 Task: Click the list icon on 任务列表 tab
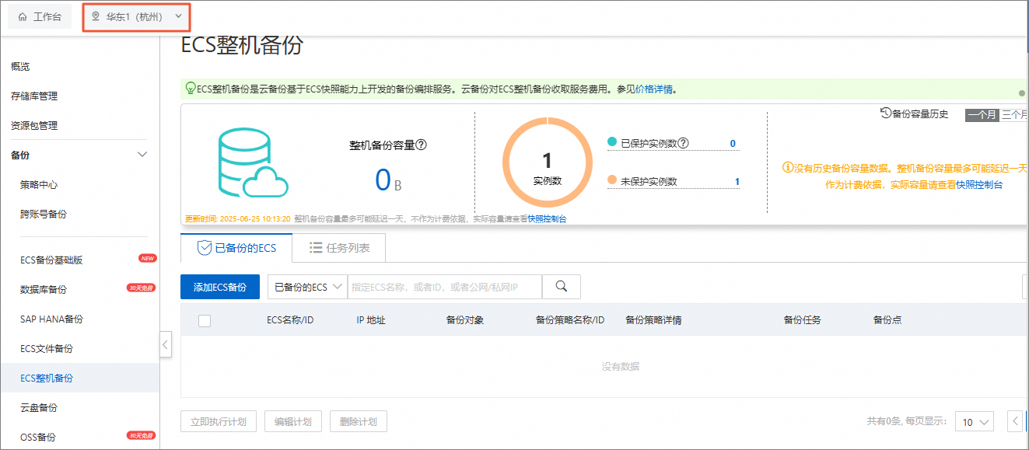coord(316,248)
